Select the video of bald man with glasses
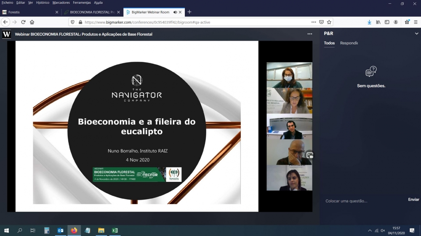421x236 pixels. click(289, 152)
